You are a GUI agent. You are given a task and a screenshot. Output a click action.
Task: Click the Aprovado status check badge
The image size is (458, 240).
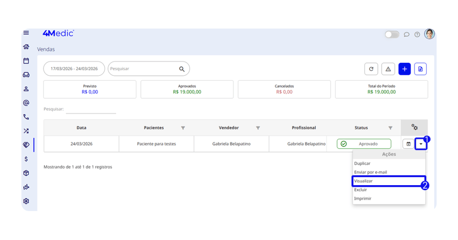tap(364, 144)
